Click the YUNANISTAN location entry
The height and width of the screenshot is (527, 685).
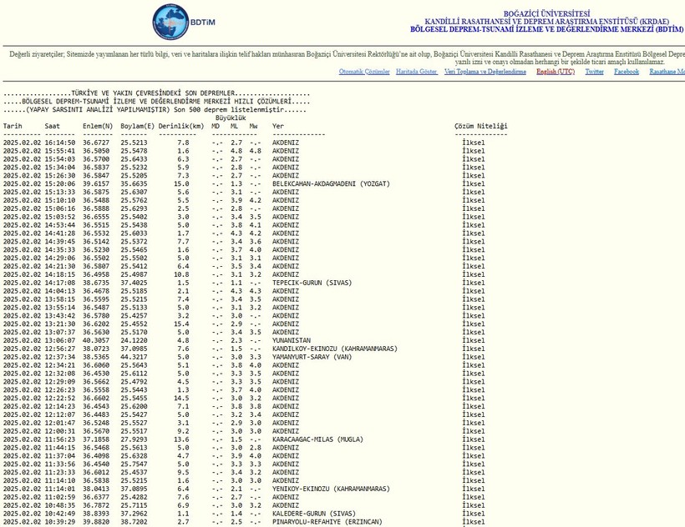click(292, 340)
